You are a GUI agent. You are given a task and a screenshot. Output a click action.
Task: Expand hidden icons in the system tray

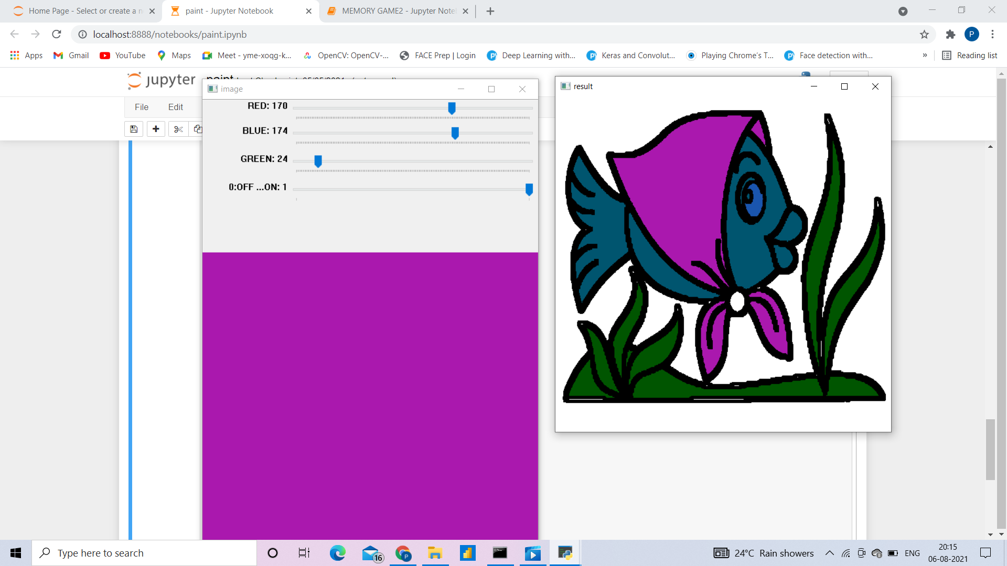coord(830,553)
